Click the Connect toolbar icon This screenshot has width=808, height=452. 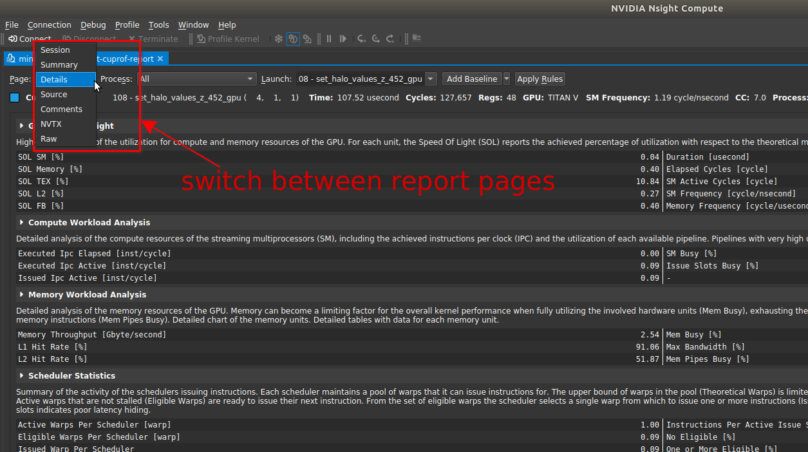pos(13,39)
